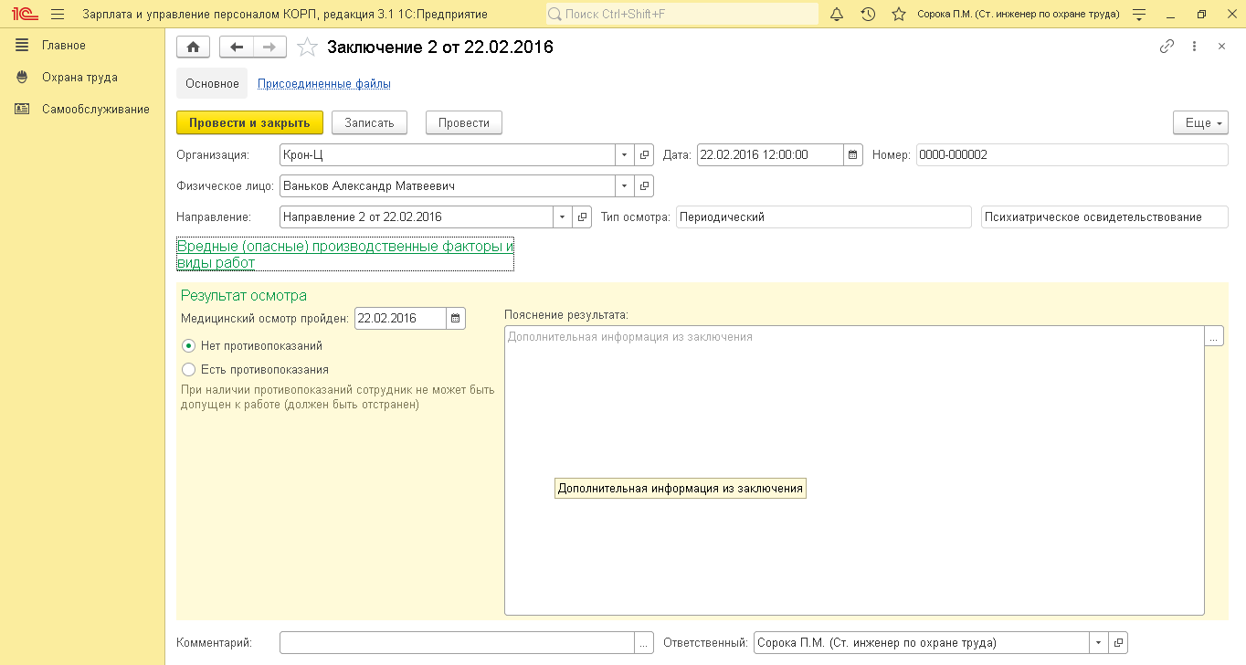Expand the Ответственный dropdown list
Viewport: 1246px width, 665px height.
(x=1099, y=642)
